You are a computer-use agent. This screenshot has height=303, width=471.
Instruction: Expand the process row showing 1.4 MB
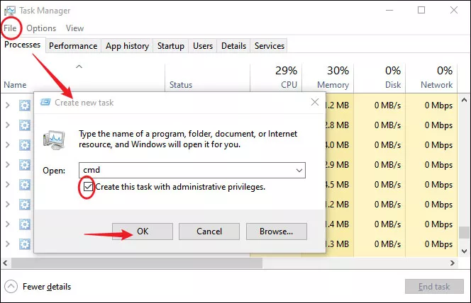tap(8, 224)
